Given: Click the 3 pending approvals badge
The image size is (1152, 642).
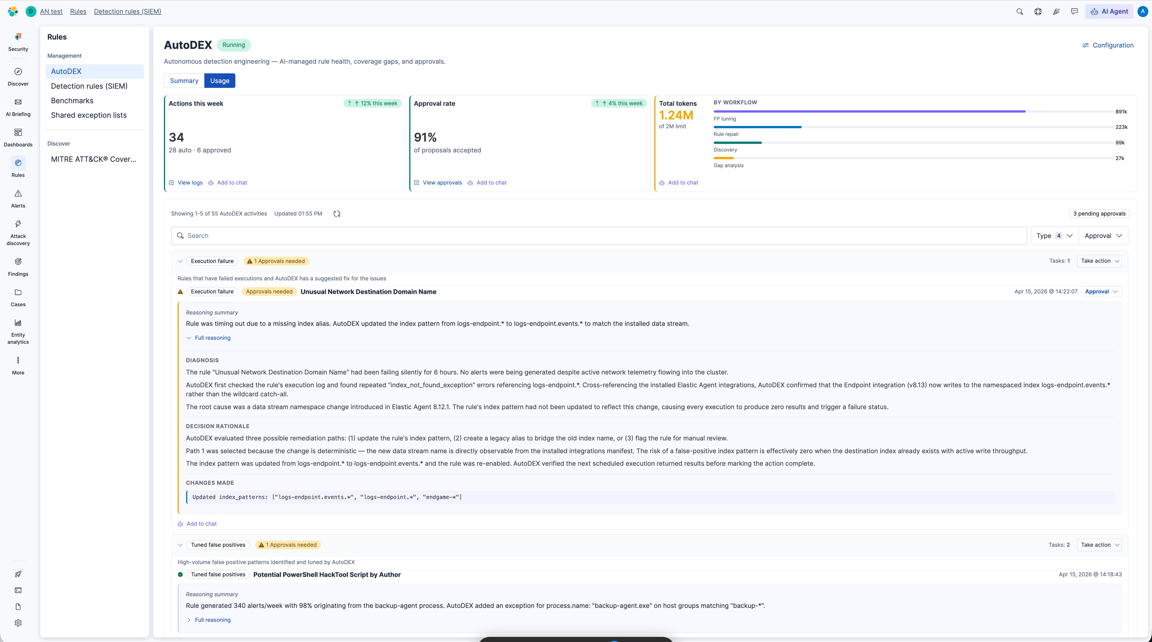Looking at the screenshot, I should 1099,214.
